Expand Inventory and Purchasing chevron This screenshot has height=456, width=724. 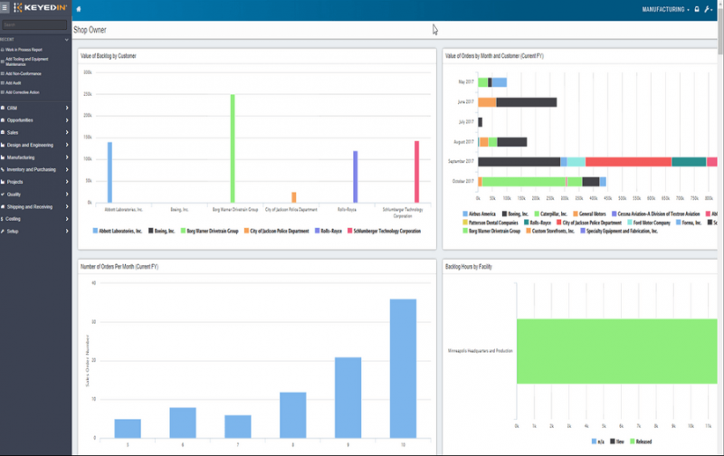point(67,169)
